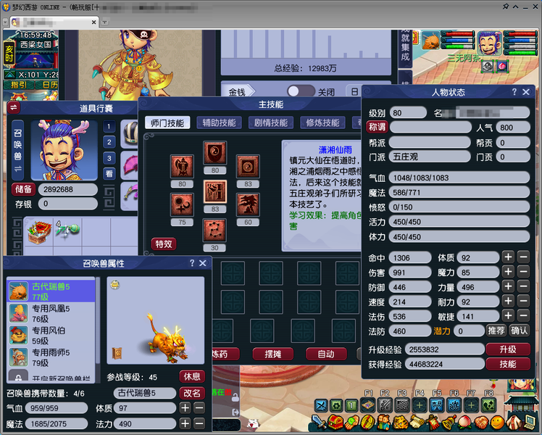Open the handshake friends icon
Screen dimensions: 542x435
(x=481, y=421)
